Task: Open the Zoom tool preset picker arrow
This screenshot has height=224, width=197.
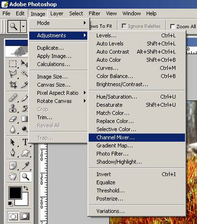Action: tap(23, 26)
